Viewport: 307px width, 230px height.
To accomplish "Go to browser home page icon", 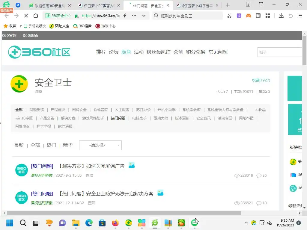I will pyautogui.click(x=36, y=16).
